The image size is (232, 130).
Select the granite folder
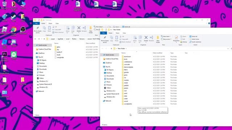click(x=125, y=72)
